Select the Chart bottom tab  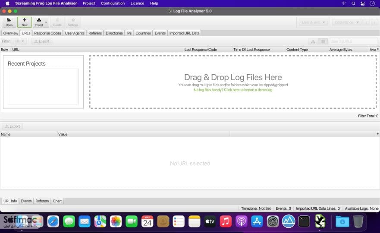pyautogui.click(x=57, y=201)
